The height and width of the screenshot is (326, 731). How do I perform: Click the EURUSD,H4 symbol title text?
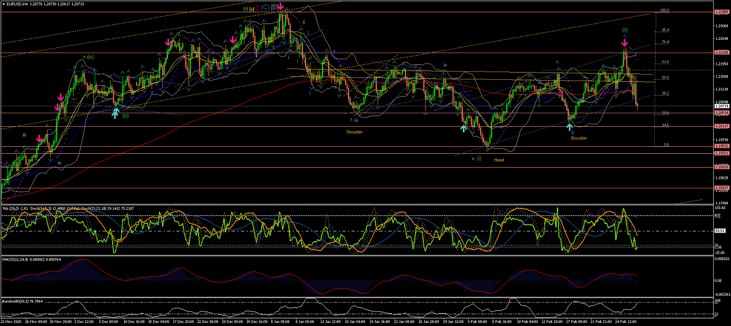18,4
